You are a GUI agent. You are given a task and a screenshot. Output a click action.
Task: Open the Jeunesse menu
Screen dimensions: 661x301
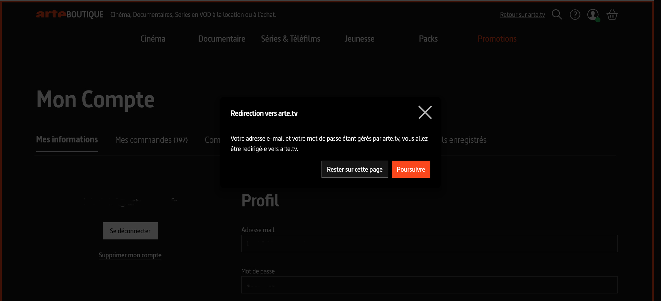tap(359, 39)
